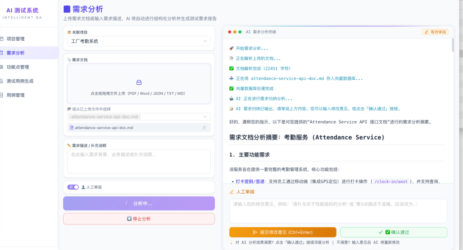Click the upload inbox icon
This screenshot has height=250, width=463.
pyautogui.click(x=139, y=83)
